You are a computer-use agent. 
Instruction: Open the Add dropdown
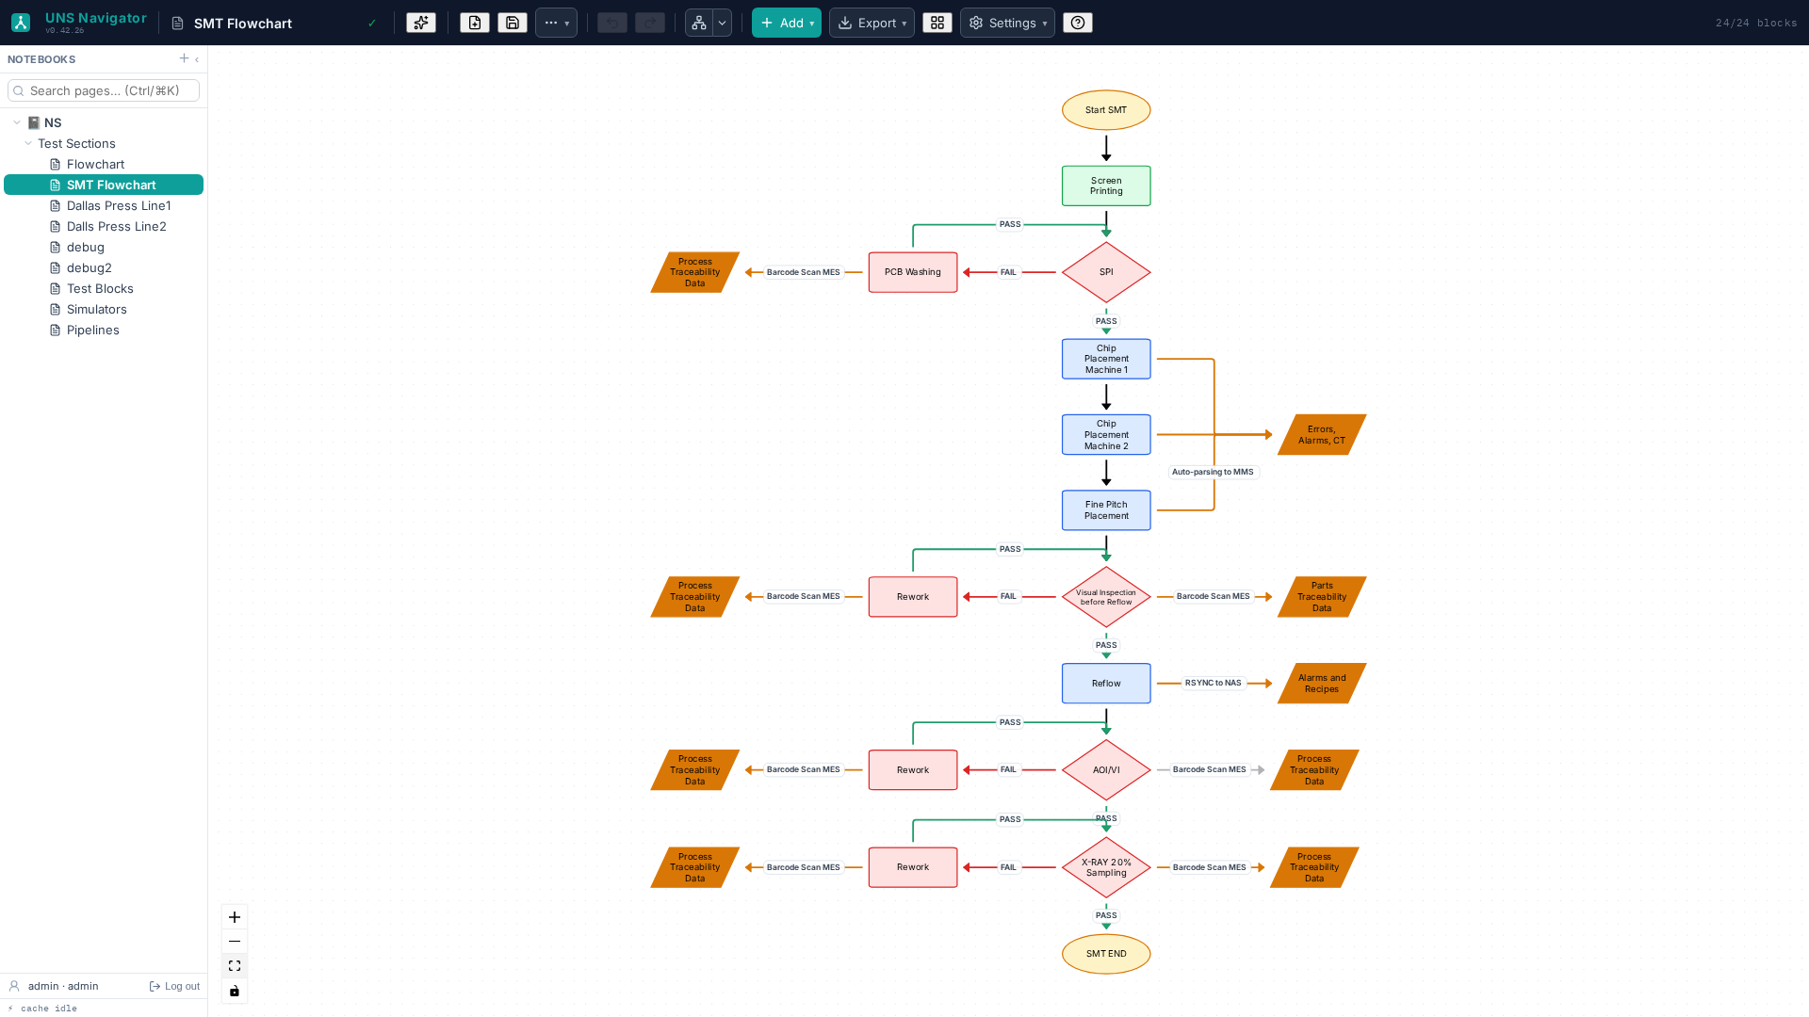pyautogui.click(x=787, y=23)
